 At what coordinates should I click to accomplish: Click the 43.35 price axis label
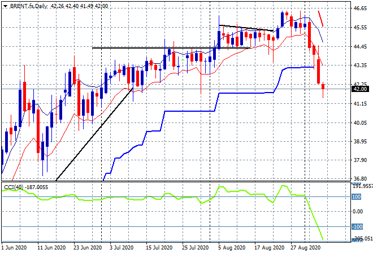coord(360,65)
